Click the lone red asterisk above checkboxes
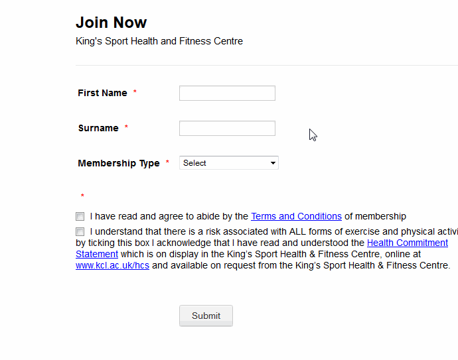 (x=82, y=196)
